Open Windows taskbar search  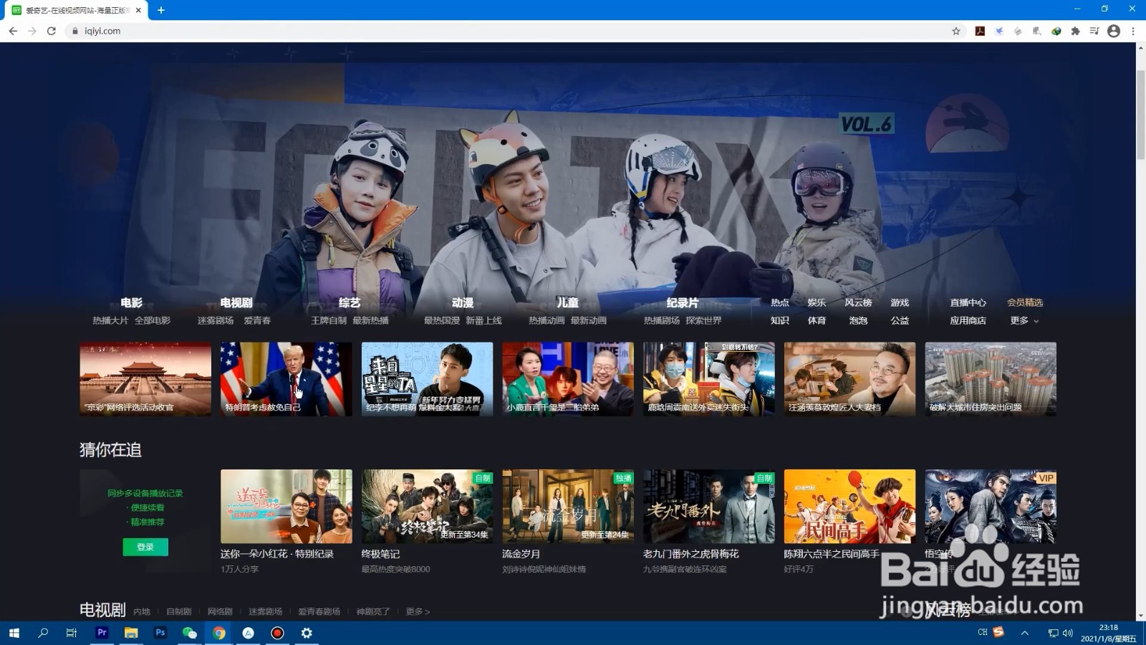click(43, 633)
